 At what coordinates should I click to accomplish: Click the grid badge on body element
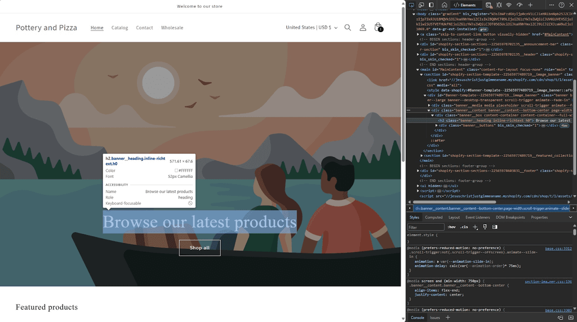[x=483, y=29]
